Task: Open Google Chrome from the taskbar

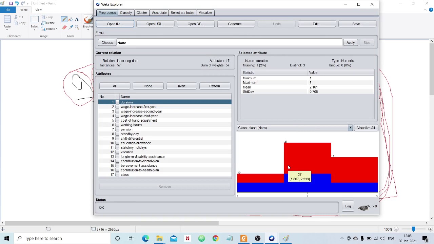Action: point(215,238)
